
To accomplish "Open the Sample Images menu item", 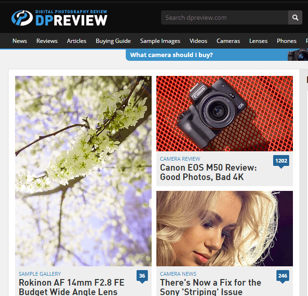I will tap(160, 41).
